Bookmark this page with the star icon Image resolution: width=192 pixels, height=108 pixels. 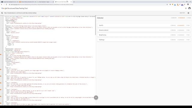(x=167, y=4)
